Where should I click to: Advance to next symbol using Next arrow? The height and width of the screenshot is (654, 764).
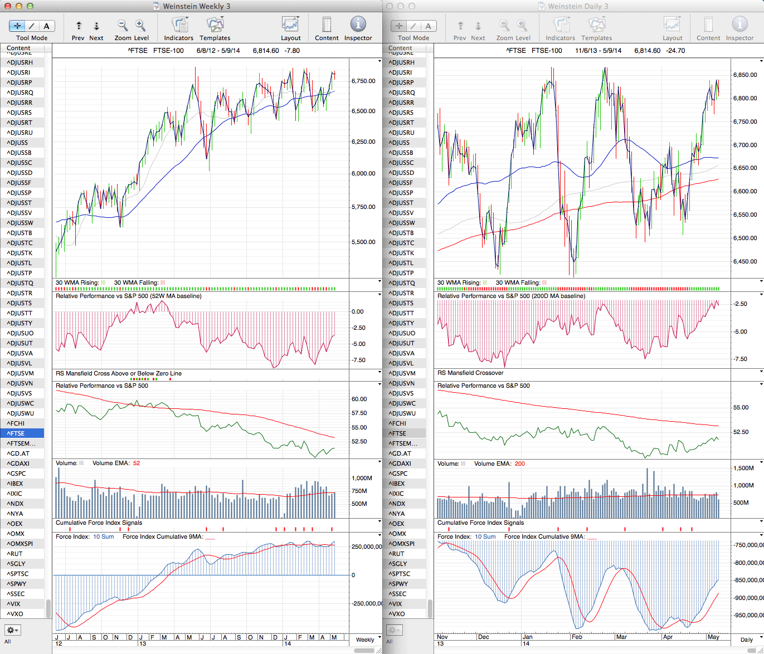tap(96, 26)
